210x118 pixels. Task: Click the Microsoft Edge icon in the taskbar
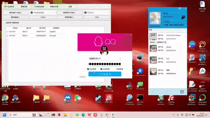point(83,115)
